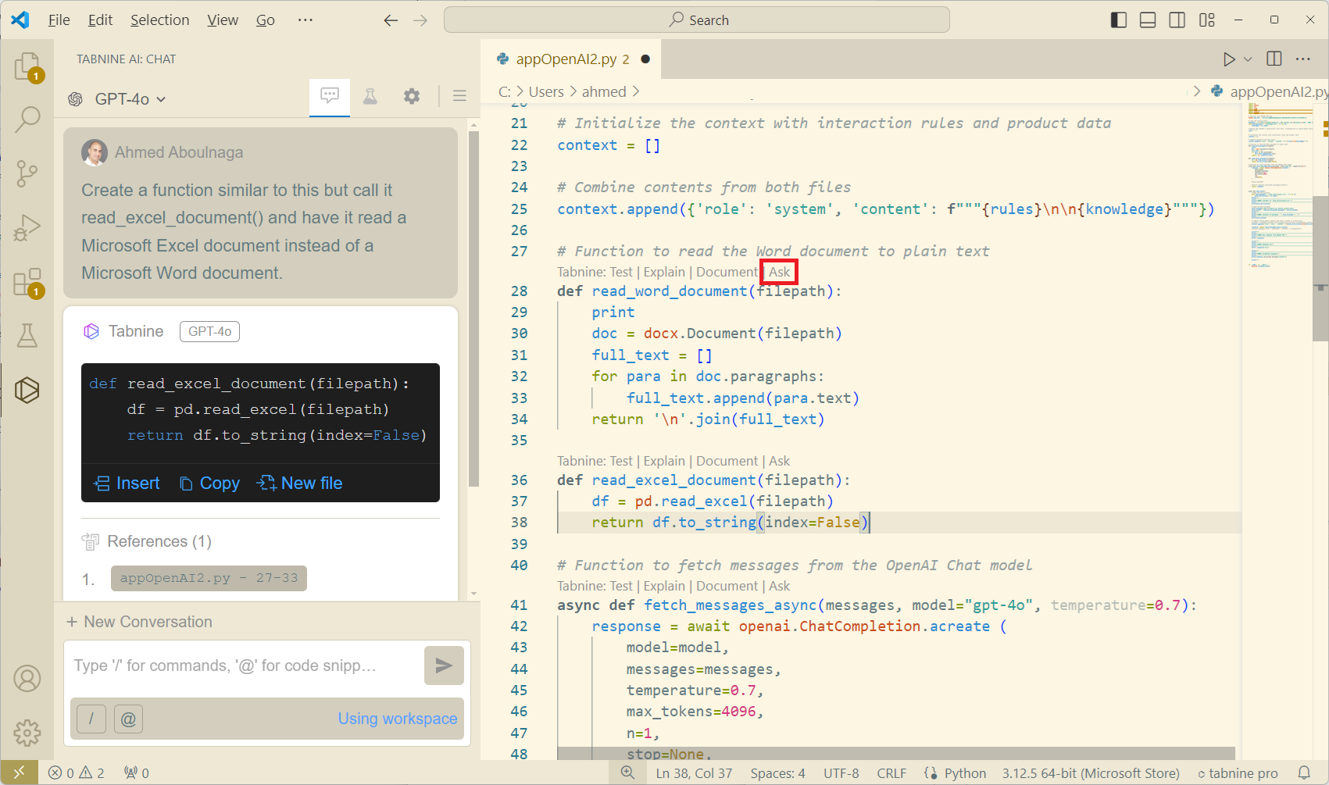The image size is (1329, 785).
Task: Click the send message arrow button
Action: (444, 665)
